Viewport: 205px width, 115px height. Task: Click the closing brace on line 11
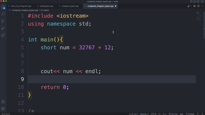click(x=29, y=95)
